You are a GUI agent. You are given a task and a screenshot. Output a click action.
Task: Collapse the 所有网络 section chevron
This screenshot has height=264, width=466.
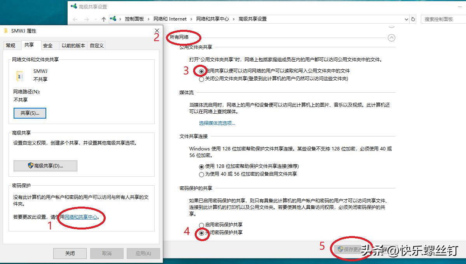click(392, 38)
